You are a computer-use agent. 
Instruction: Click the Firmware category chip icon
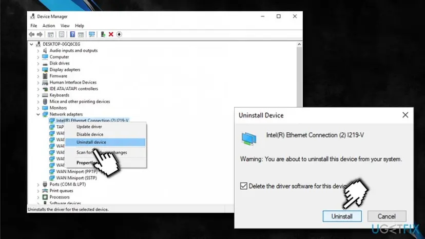pyautogui.click(x=45, y=76)
